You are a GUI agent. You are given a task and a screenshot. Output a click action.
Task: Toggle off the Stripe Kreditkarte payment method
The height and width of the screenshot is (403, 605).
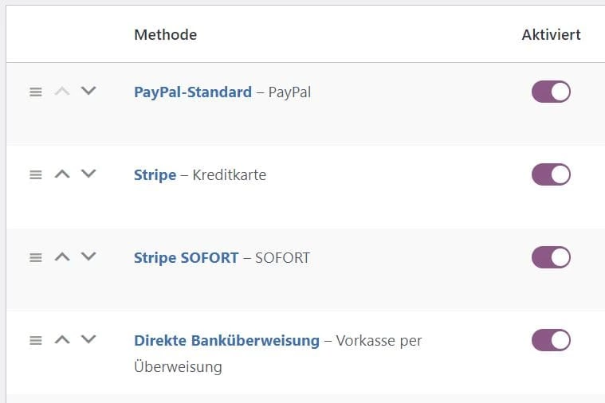[551, 174]
